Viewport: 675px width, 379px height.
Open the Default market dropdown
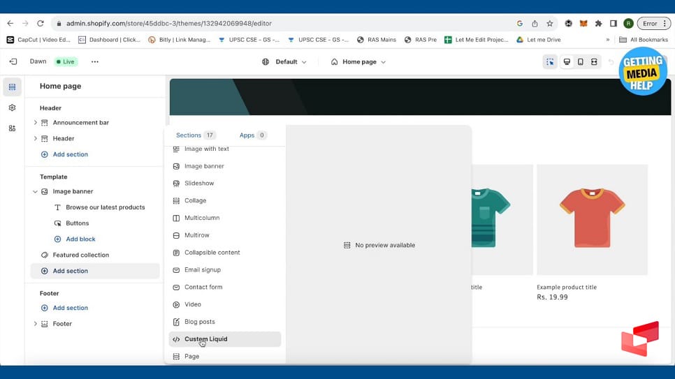(284, 62)
